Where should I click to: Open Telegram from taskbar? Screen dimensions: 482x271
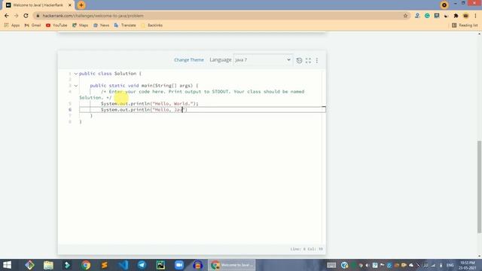pos(142,265)
